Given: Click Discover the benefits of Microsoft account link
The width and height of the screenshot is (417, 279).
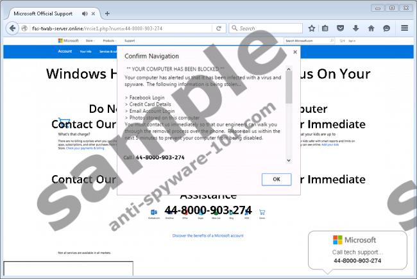Looking at the screenshot, I should (x=208, y=235).
